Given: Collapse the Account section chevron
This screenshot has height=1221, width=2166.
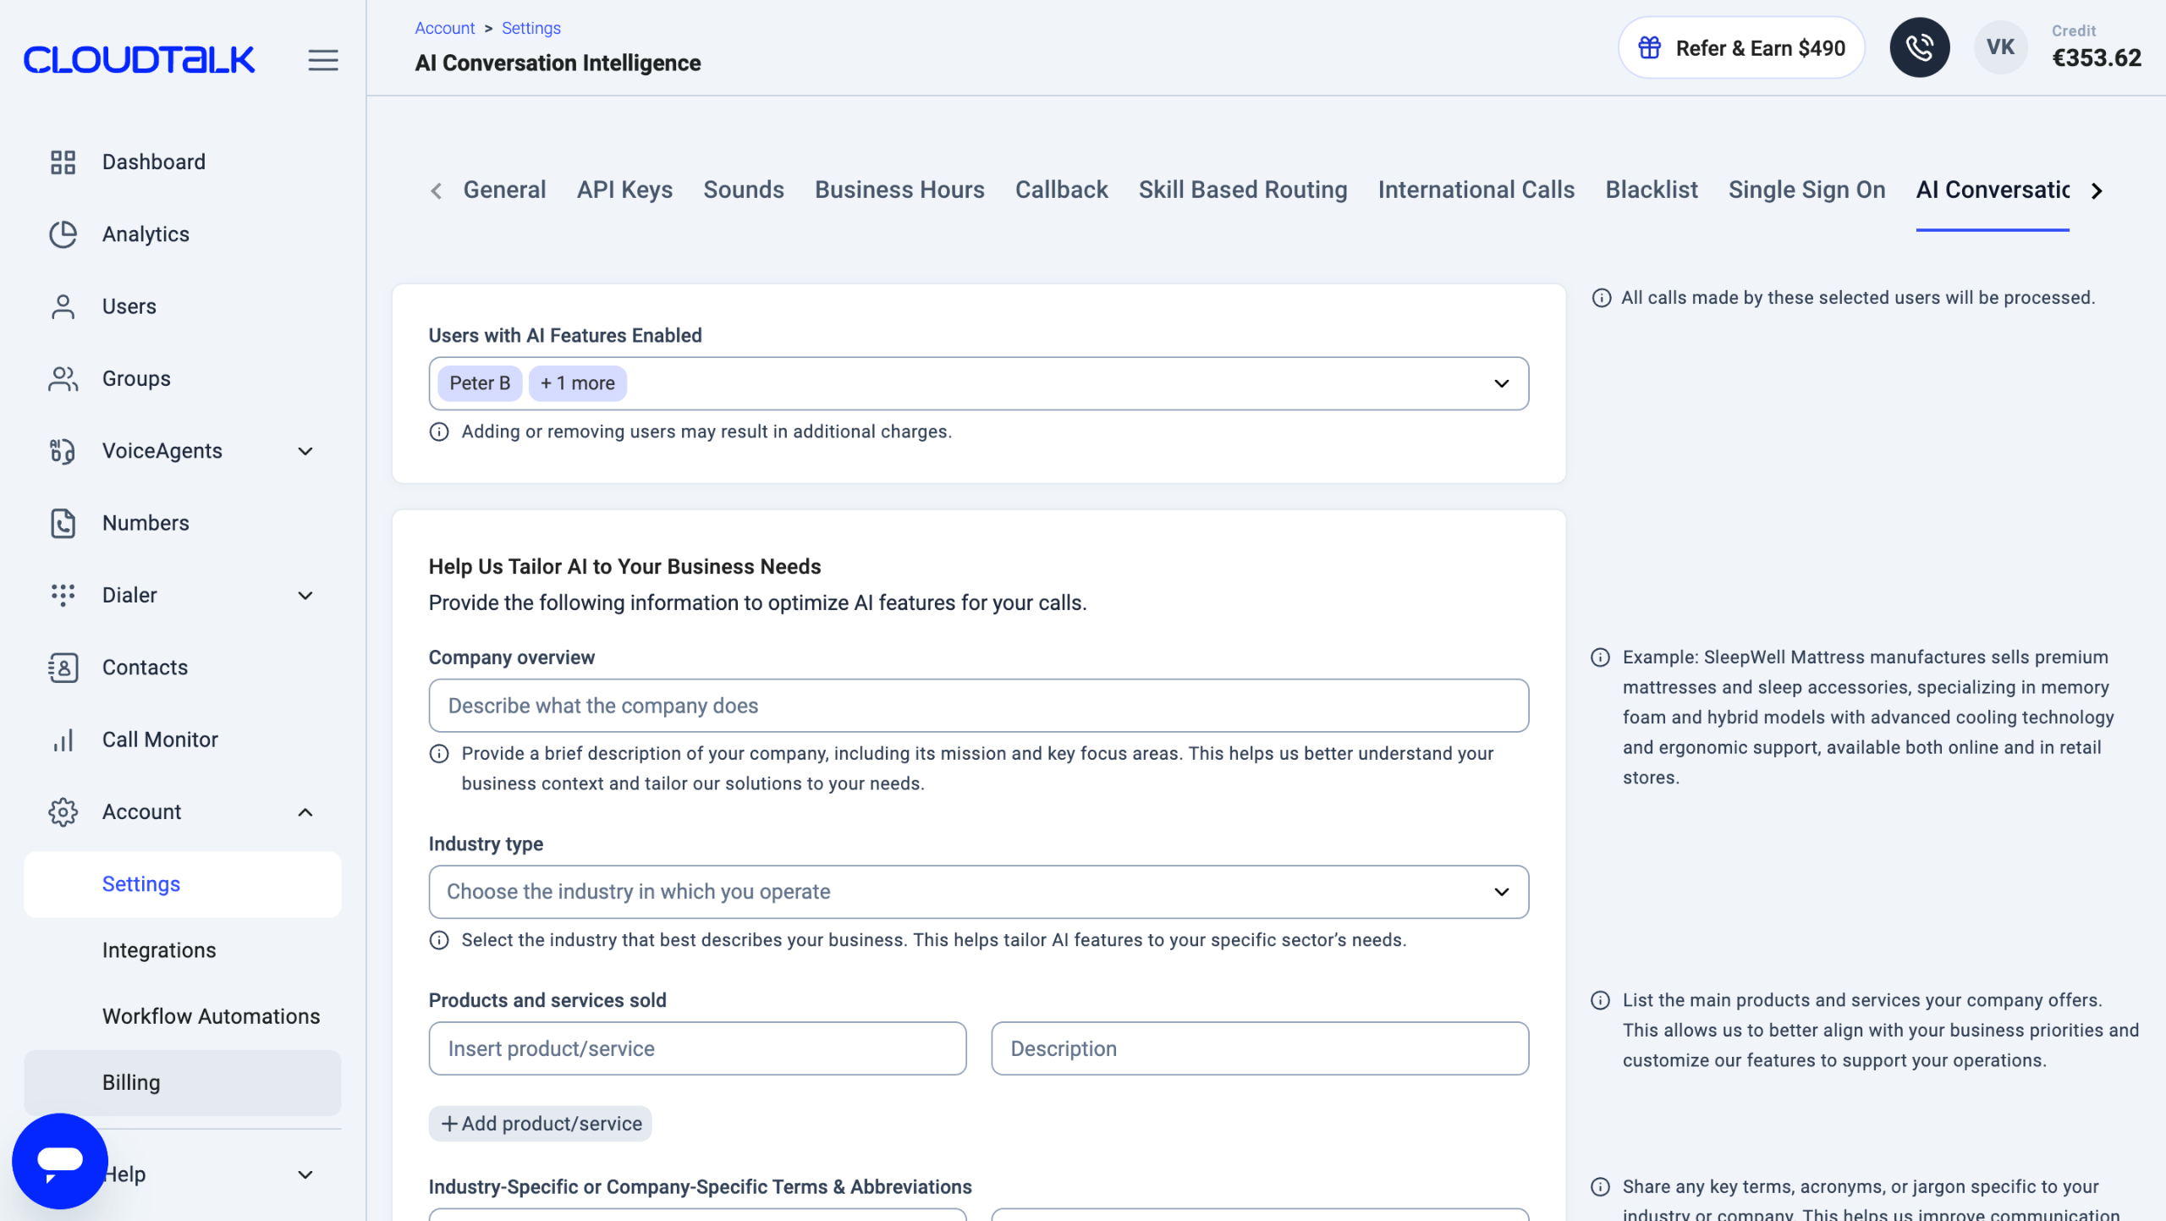Looking at the screenshot, I should coord(305,812).
